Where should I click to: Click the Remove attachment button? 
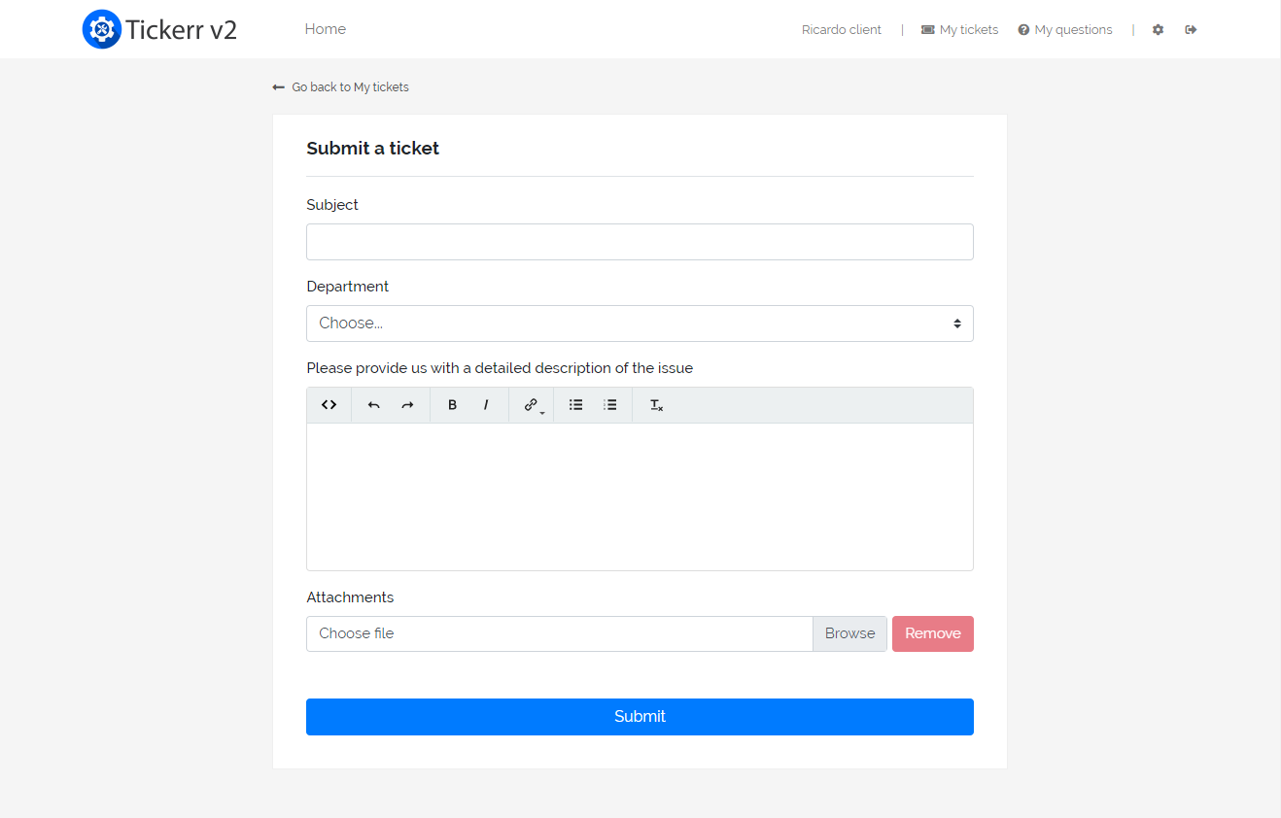(932, 633)
